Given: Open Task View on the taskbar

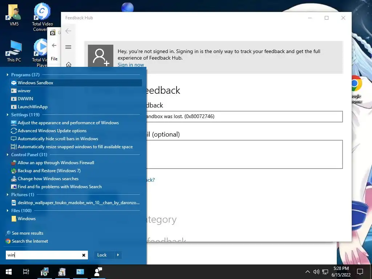Looking at the screenshot, I should [26, 272].
